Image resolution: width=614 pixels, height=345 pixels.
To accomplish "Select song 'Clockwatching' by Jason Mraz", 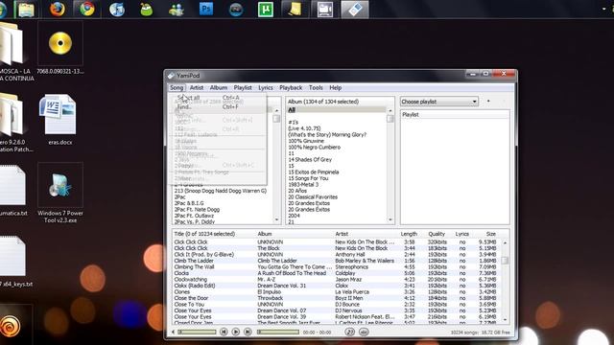I will point(338,280).
